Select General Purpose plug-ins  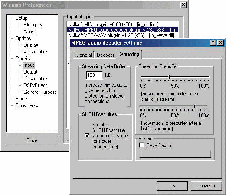(40, 92)
